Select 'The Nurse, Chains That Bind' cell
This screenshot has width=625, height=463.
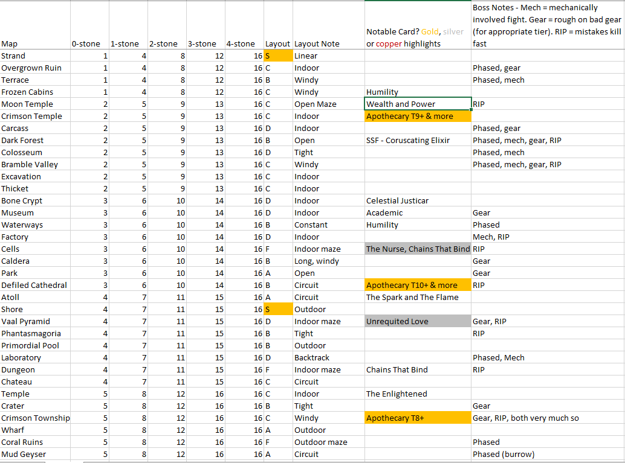418,249
